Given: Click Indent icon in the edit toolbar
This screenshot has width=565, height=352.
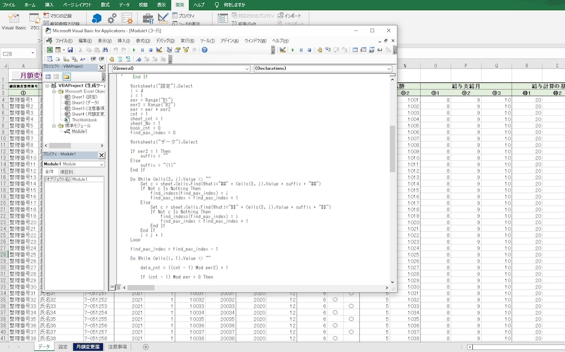Looking at the screenshot, I should (93, 59).
